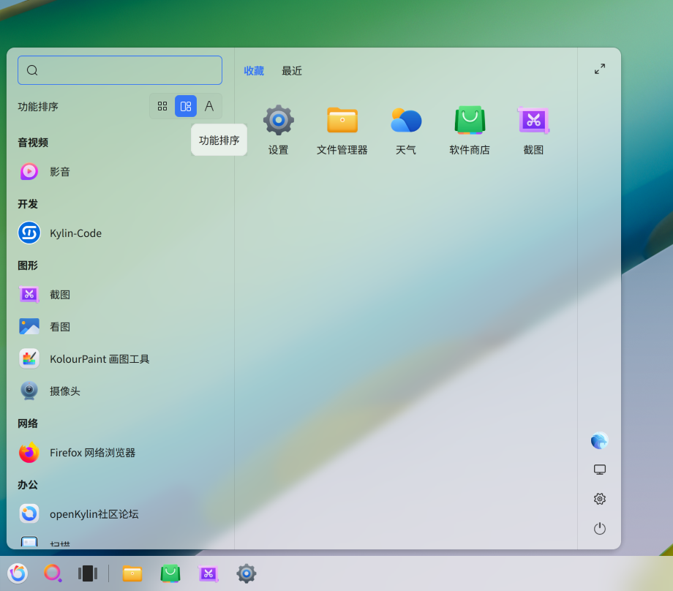673x591 pixels.
Task: Expand start menu to fullscreen
Action: [600, 69]
